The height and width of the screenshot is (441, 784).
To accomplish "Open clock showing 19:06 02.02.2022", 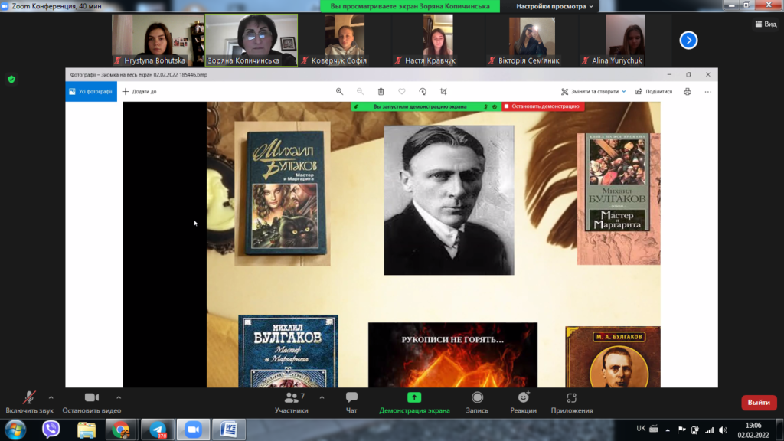I will tap(753, 430).
